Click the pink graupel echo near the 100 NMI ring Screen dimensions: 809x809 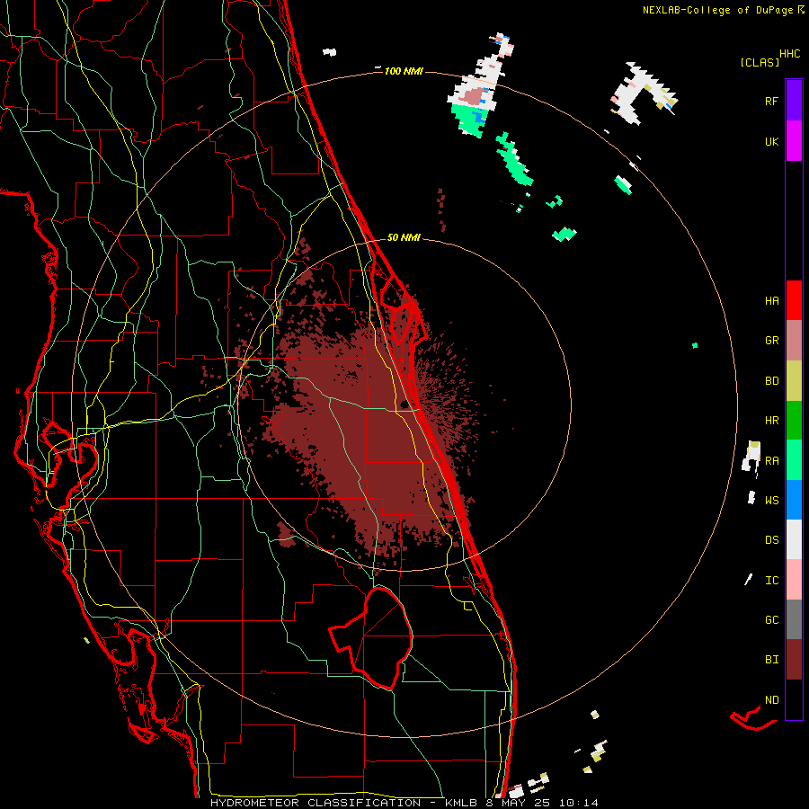[x=472, y=96]
